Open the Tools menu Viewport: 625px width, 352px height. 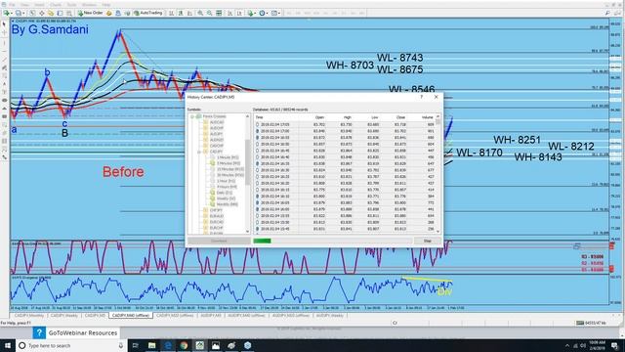point(71,5)
